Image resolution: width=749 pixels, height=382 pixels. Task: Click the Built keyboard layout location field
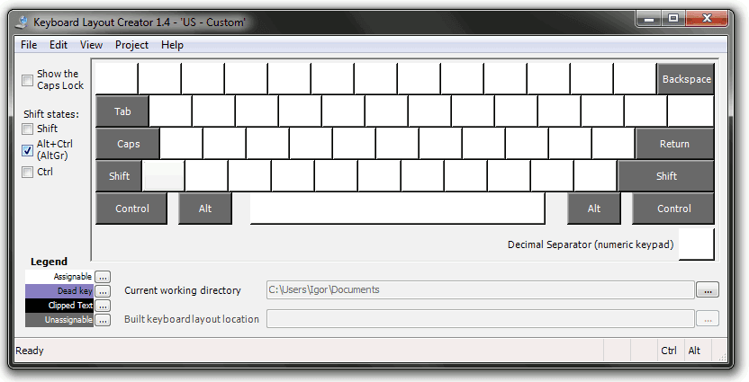[x=480, y=318]
